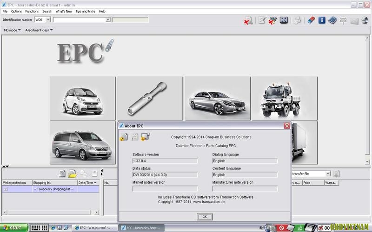Click the write protection lock icon in row
Screen dimensions: 372x232
click(6, 189)
